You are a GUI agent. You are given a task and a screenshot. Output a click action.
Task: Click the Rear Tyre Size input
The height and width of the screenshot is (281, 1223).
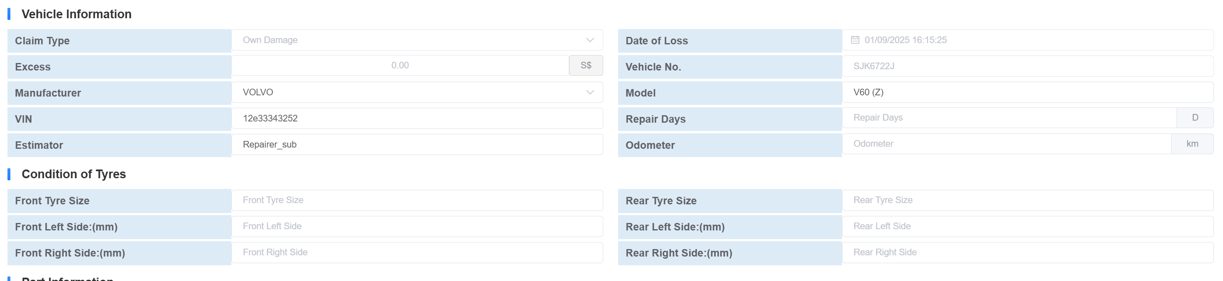(1027, 200)
